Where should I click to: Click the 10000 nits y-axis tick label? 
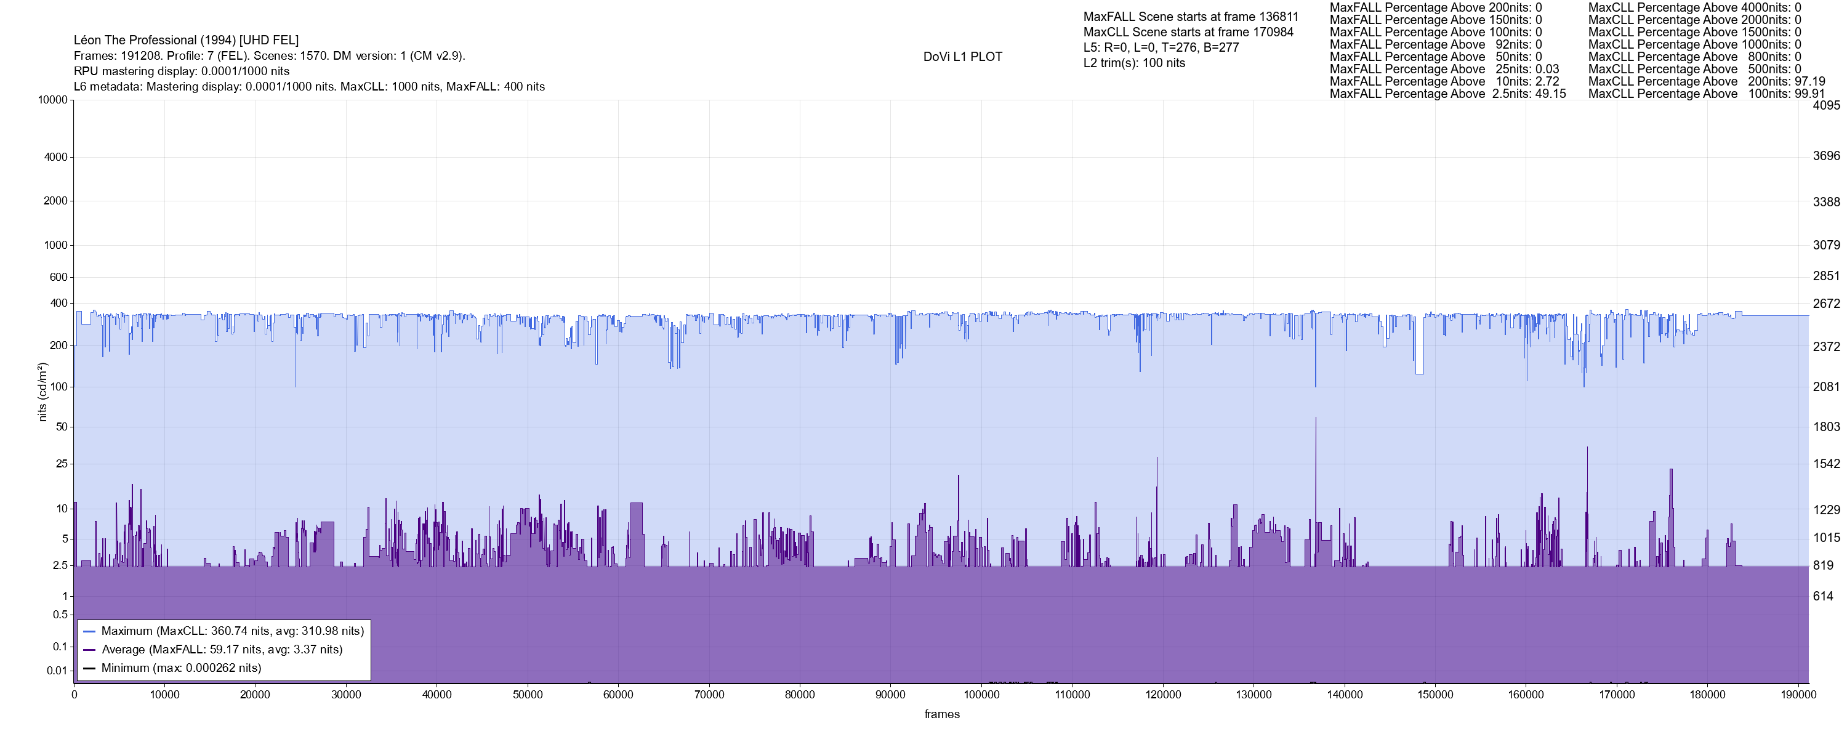point(52,100)
